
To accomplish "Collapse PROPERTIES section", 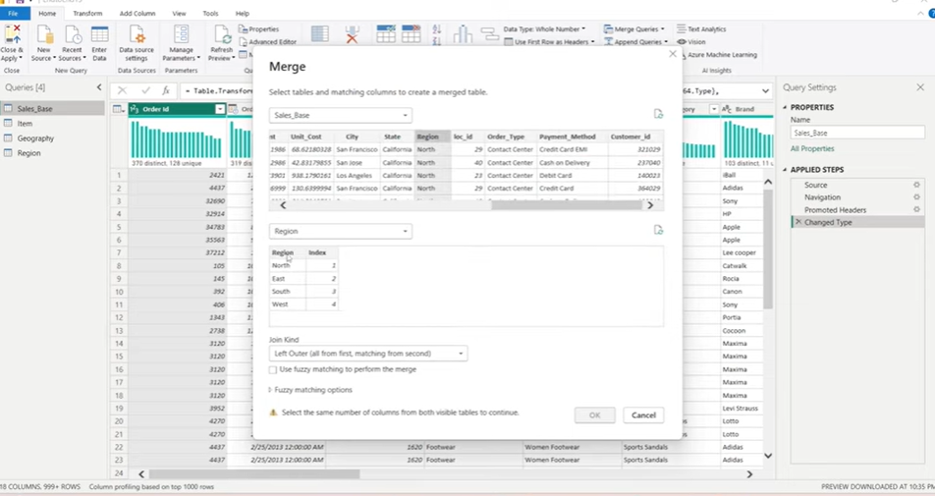I will 785,107.
